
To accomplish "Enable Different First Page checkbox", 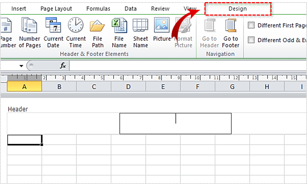I will [x=251, y=25].
